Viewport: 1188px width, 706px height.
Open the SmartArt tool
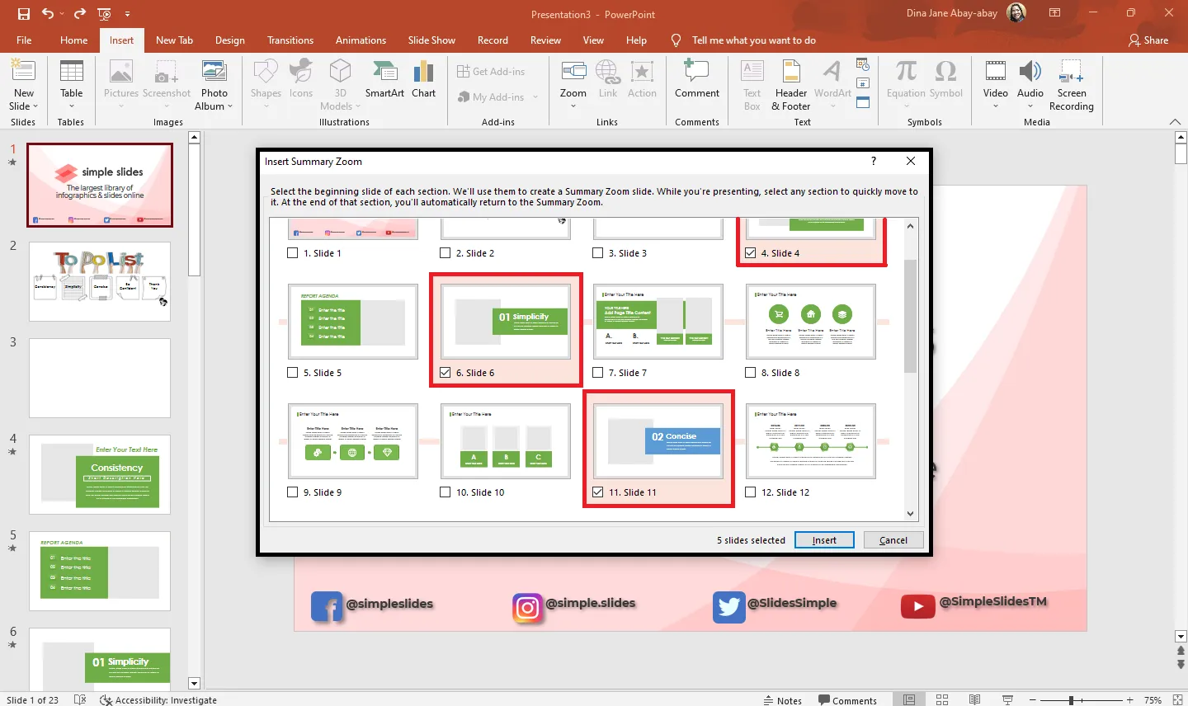pos(384,73)
